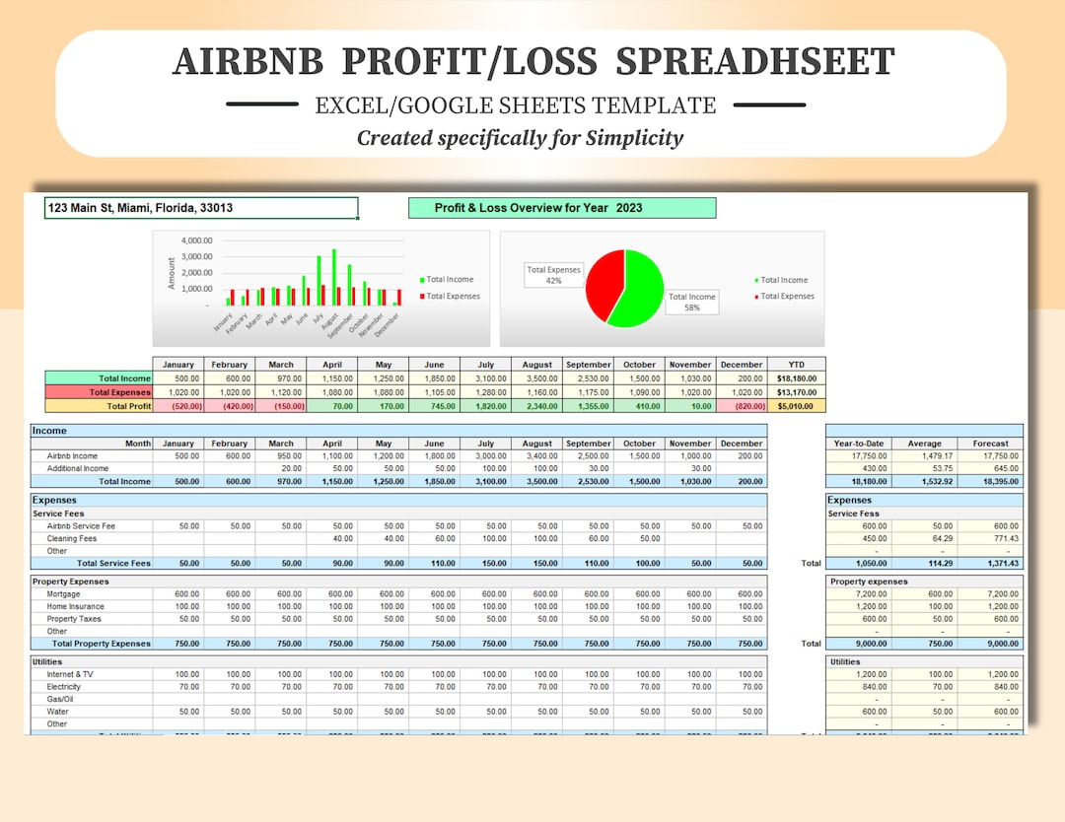Click the Profit & Loss Overview for Year 2023 banner
This screenshot has height=822, width=1065.
pos(562,208)
